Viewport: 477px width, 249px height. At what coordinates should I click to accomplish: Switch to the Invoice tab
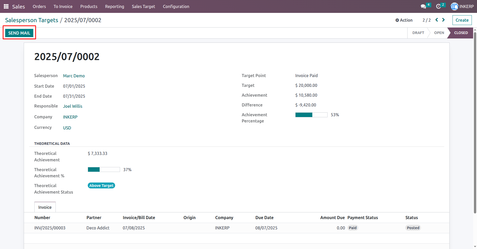coord(45,207)
